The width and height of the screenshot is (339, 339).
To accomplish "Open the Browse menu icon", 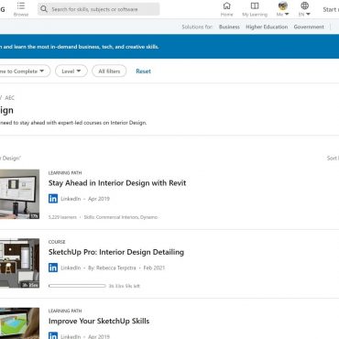I will [x=21, y=5].
